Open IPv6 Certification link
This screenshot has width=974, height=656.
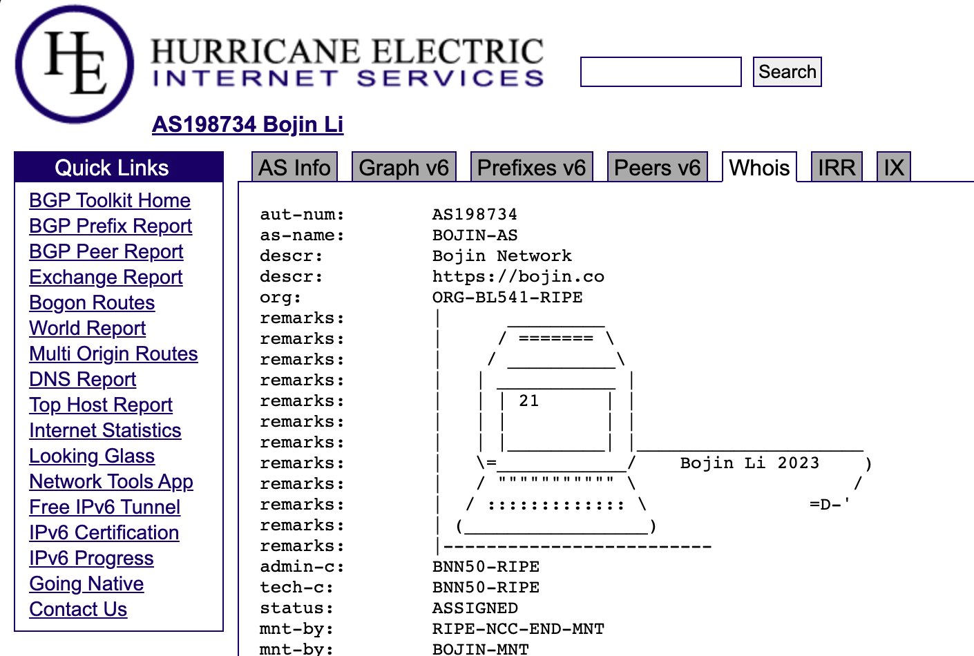[104, 532]
